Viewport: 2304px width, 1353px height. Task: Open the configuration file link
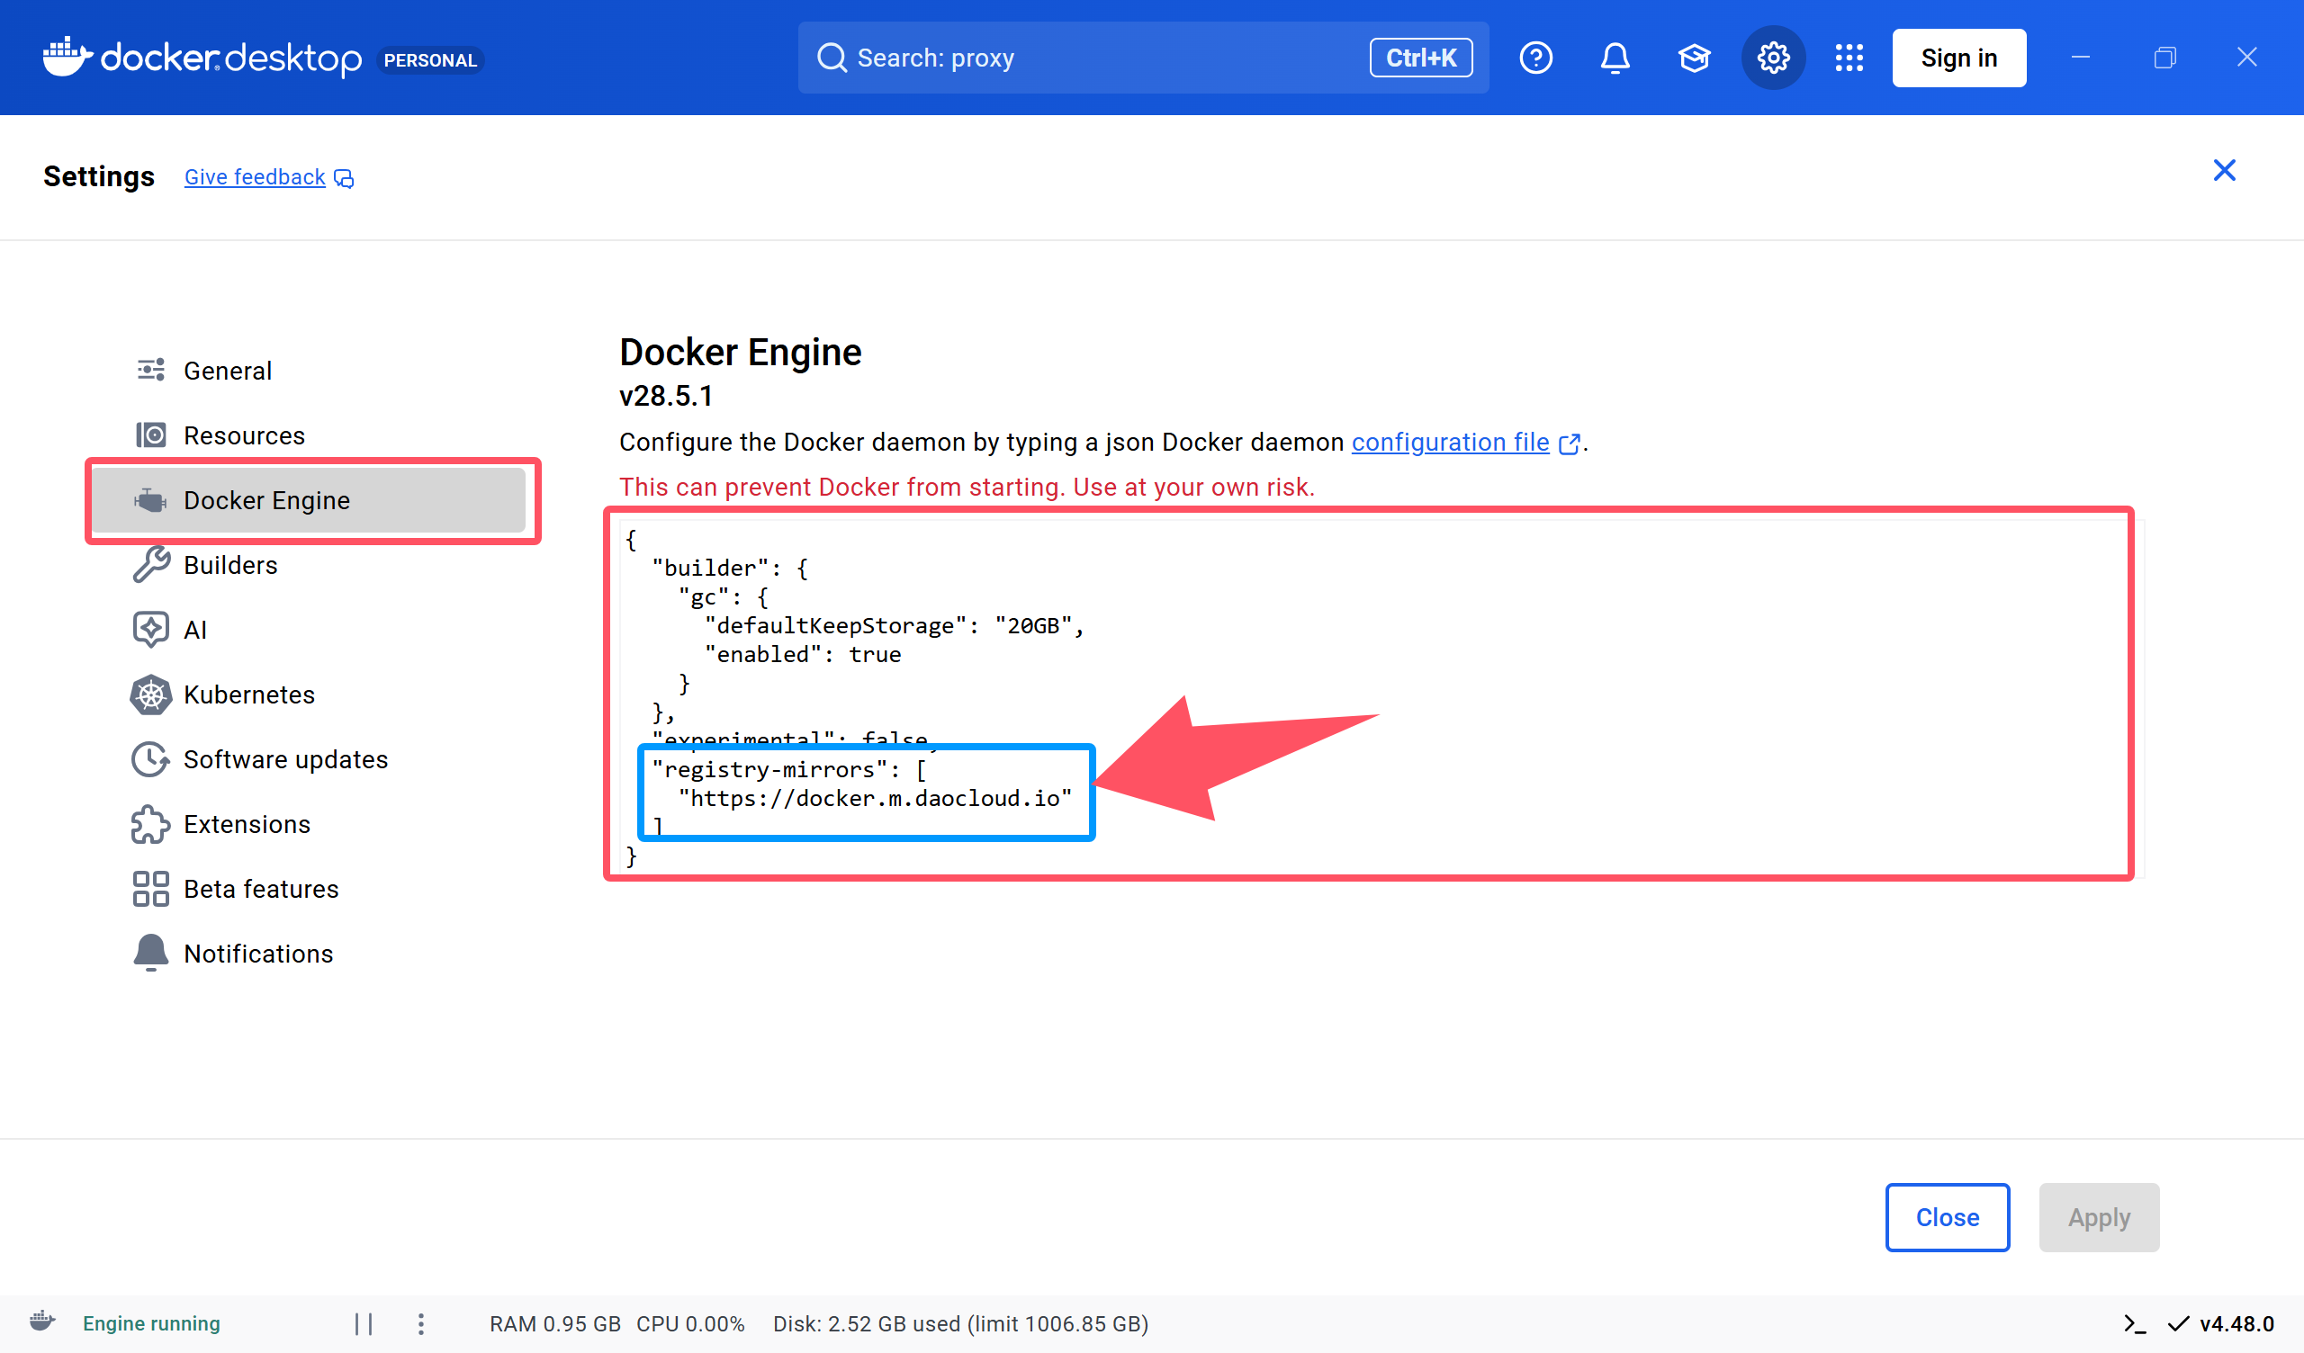pos(1450,442)
